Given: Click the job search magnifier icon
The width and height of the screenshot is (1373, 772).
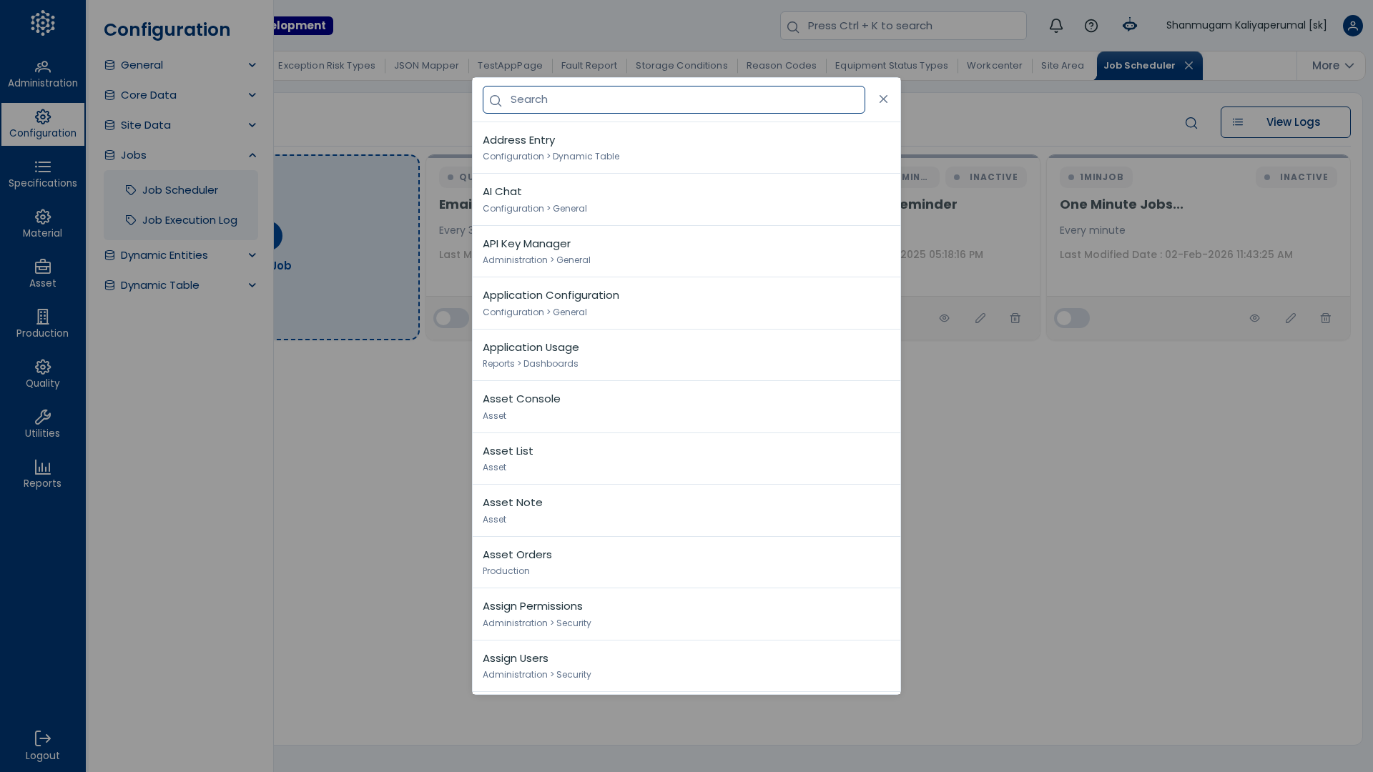Looking at the screenshot, I should pyautogui.click(x=1191, y=123).
